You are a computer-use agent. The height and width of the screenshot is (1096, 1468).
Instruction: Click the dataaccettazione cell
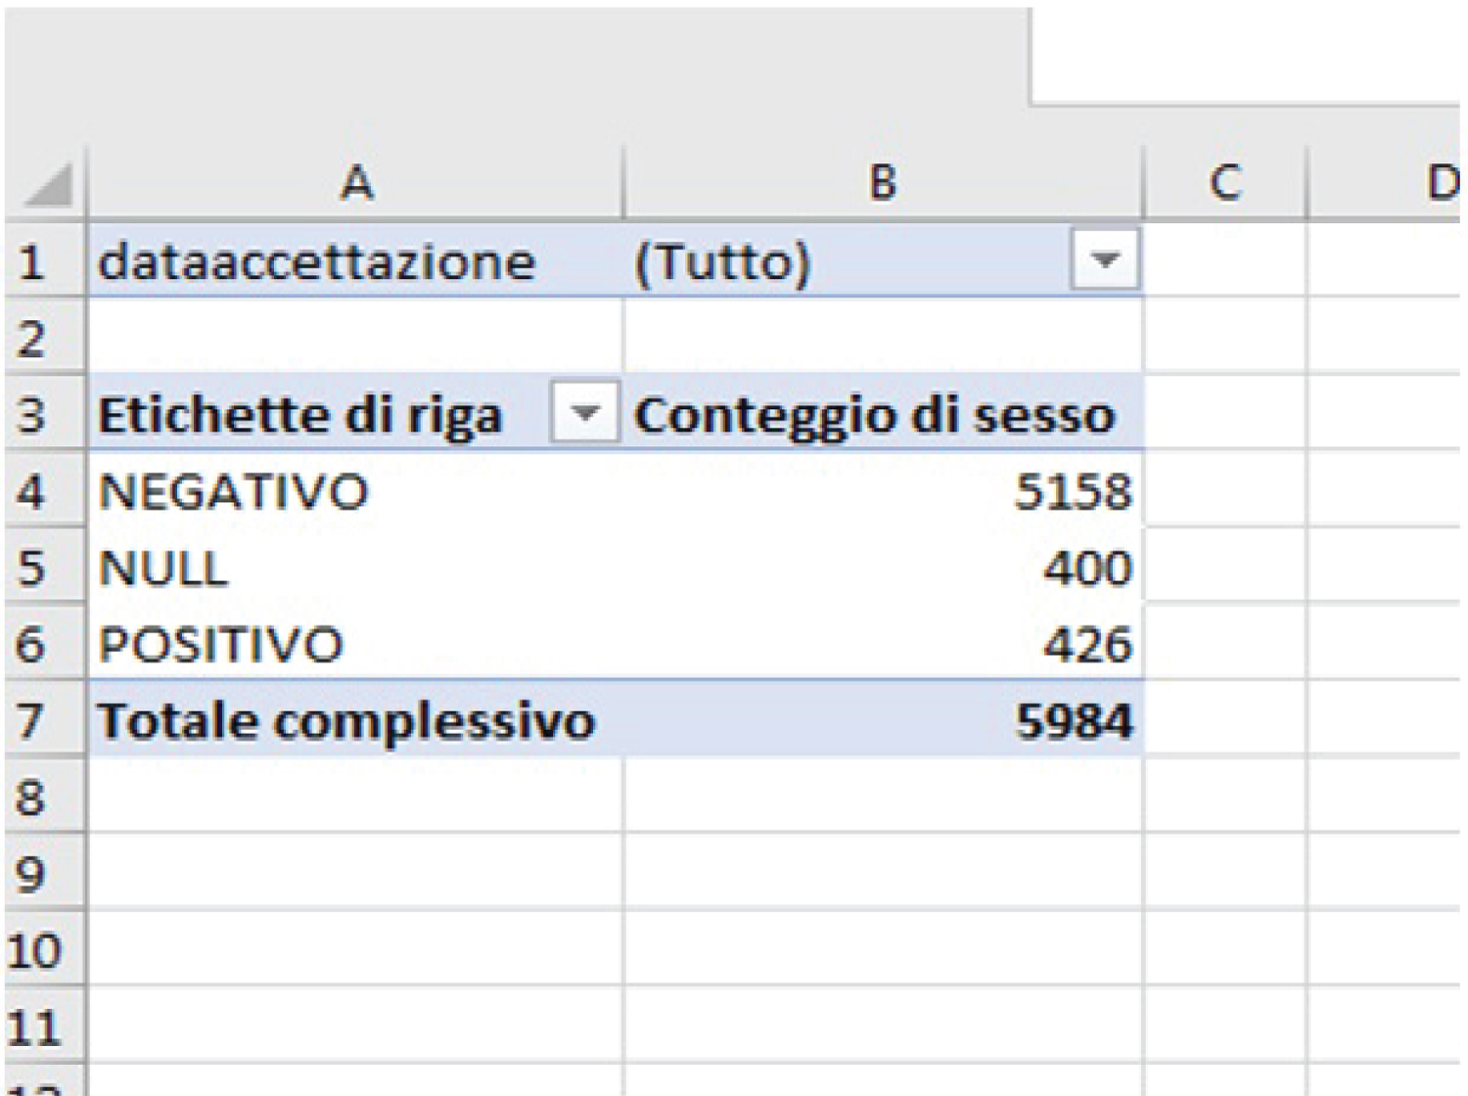pos(317,262)
